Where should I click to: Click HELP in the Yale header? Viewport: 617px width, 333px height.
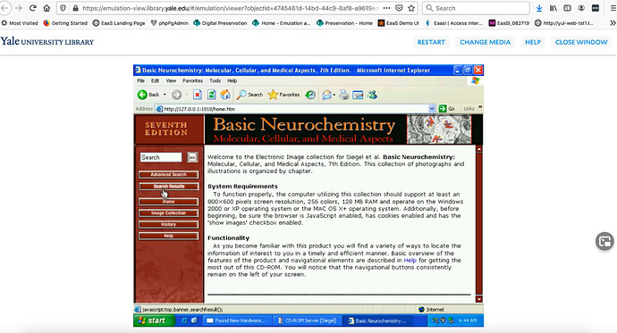(x=533, y=42)
